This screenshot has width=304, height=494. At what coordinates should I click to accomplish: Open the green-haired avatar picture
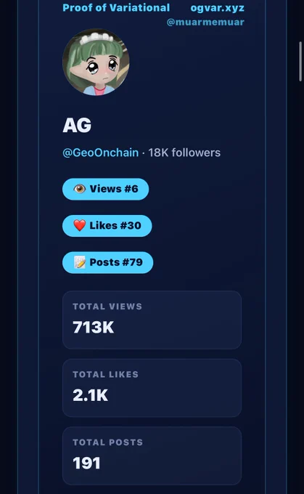(x=96, y=62)
